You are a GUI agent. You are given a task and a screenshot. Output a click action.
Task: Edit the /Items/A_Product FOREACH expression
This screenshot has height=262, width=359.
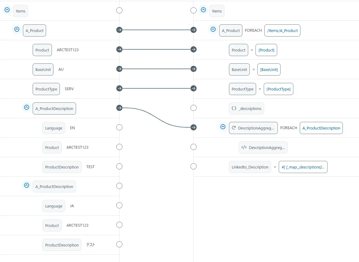tap(282, 30)
